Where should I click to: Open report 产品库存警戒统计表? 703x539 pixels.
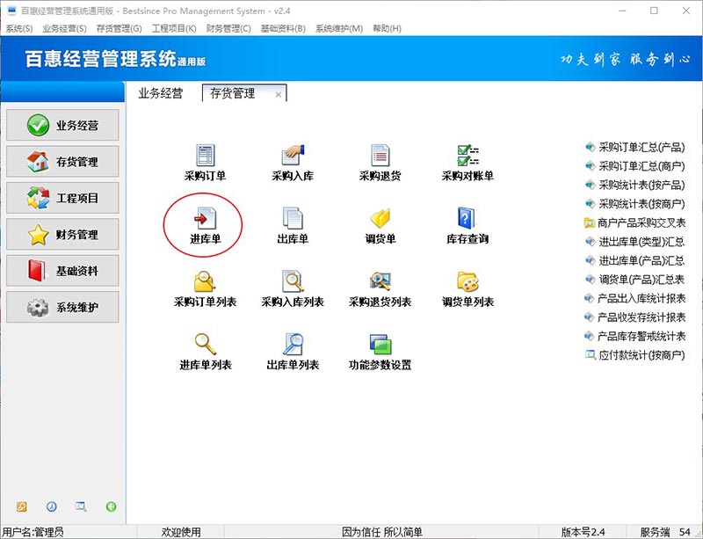click(x=634, y=336)
